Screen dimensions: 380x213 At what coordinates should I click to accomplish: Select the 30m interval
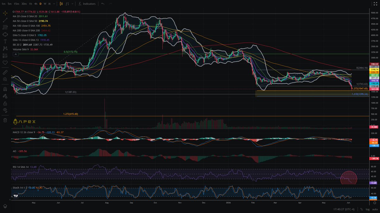[x=24, y=4]
